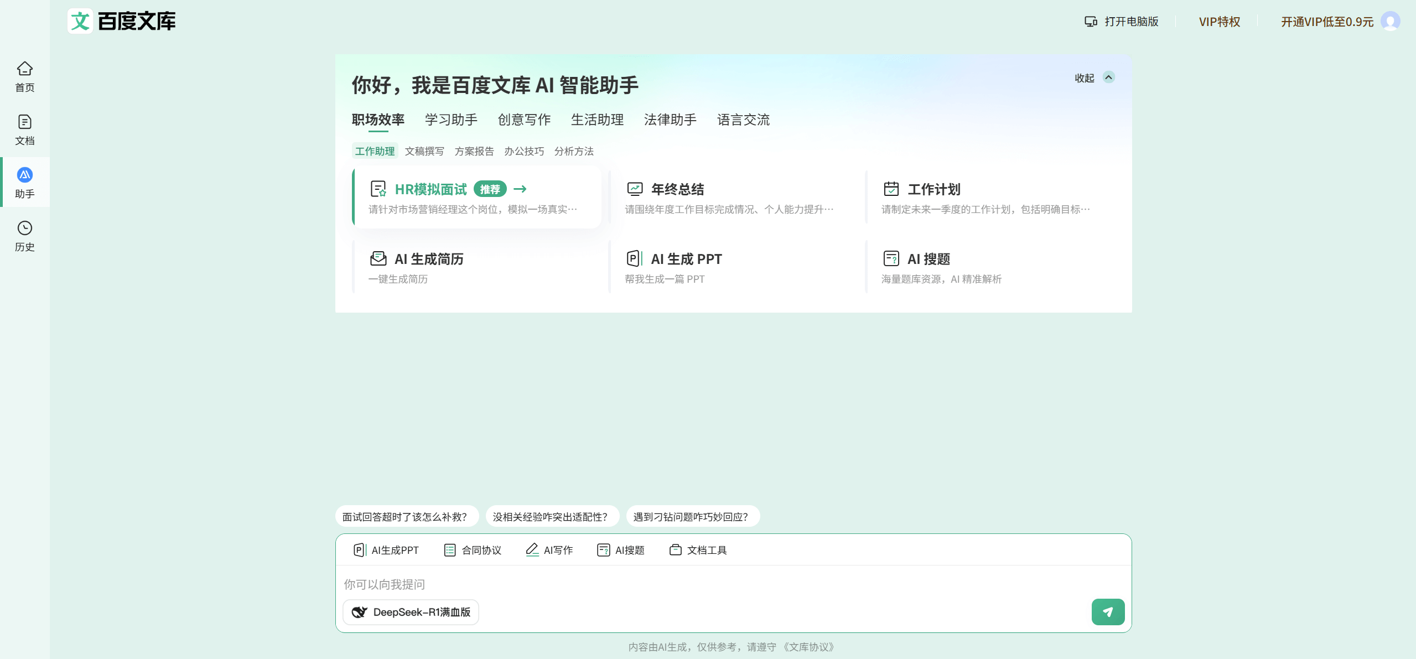
Task: Select the 文档 icon in the sidebar
Action: point(24,129)
